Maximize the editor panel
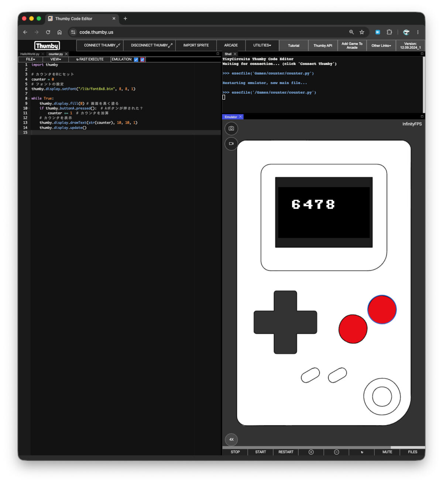Viewport: 443px width, 484px height. [218, 54]
